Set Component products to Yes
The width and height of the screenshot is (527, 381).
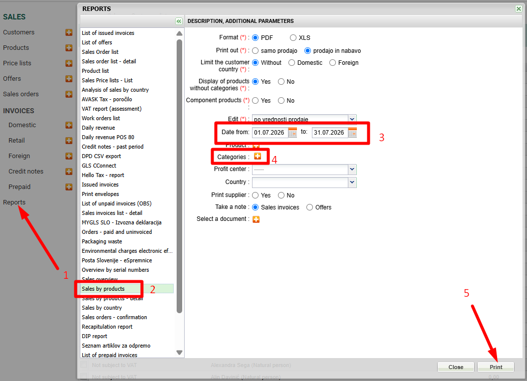click(x=256, y=100)
